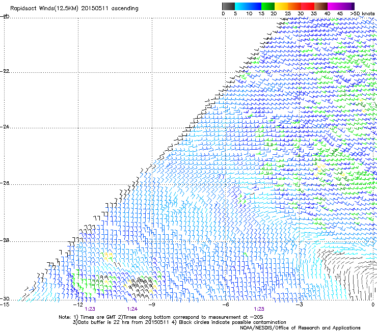Click the -12 longitude axis label
The width and height of the screenshot is (377, 331).
coord(78,305)
